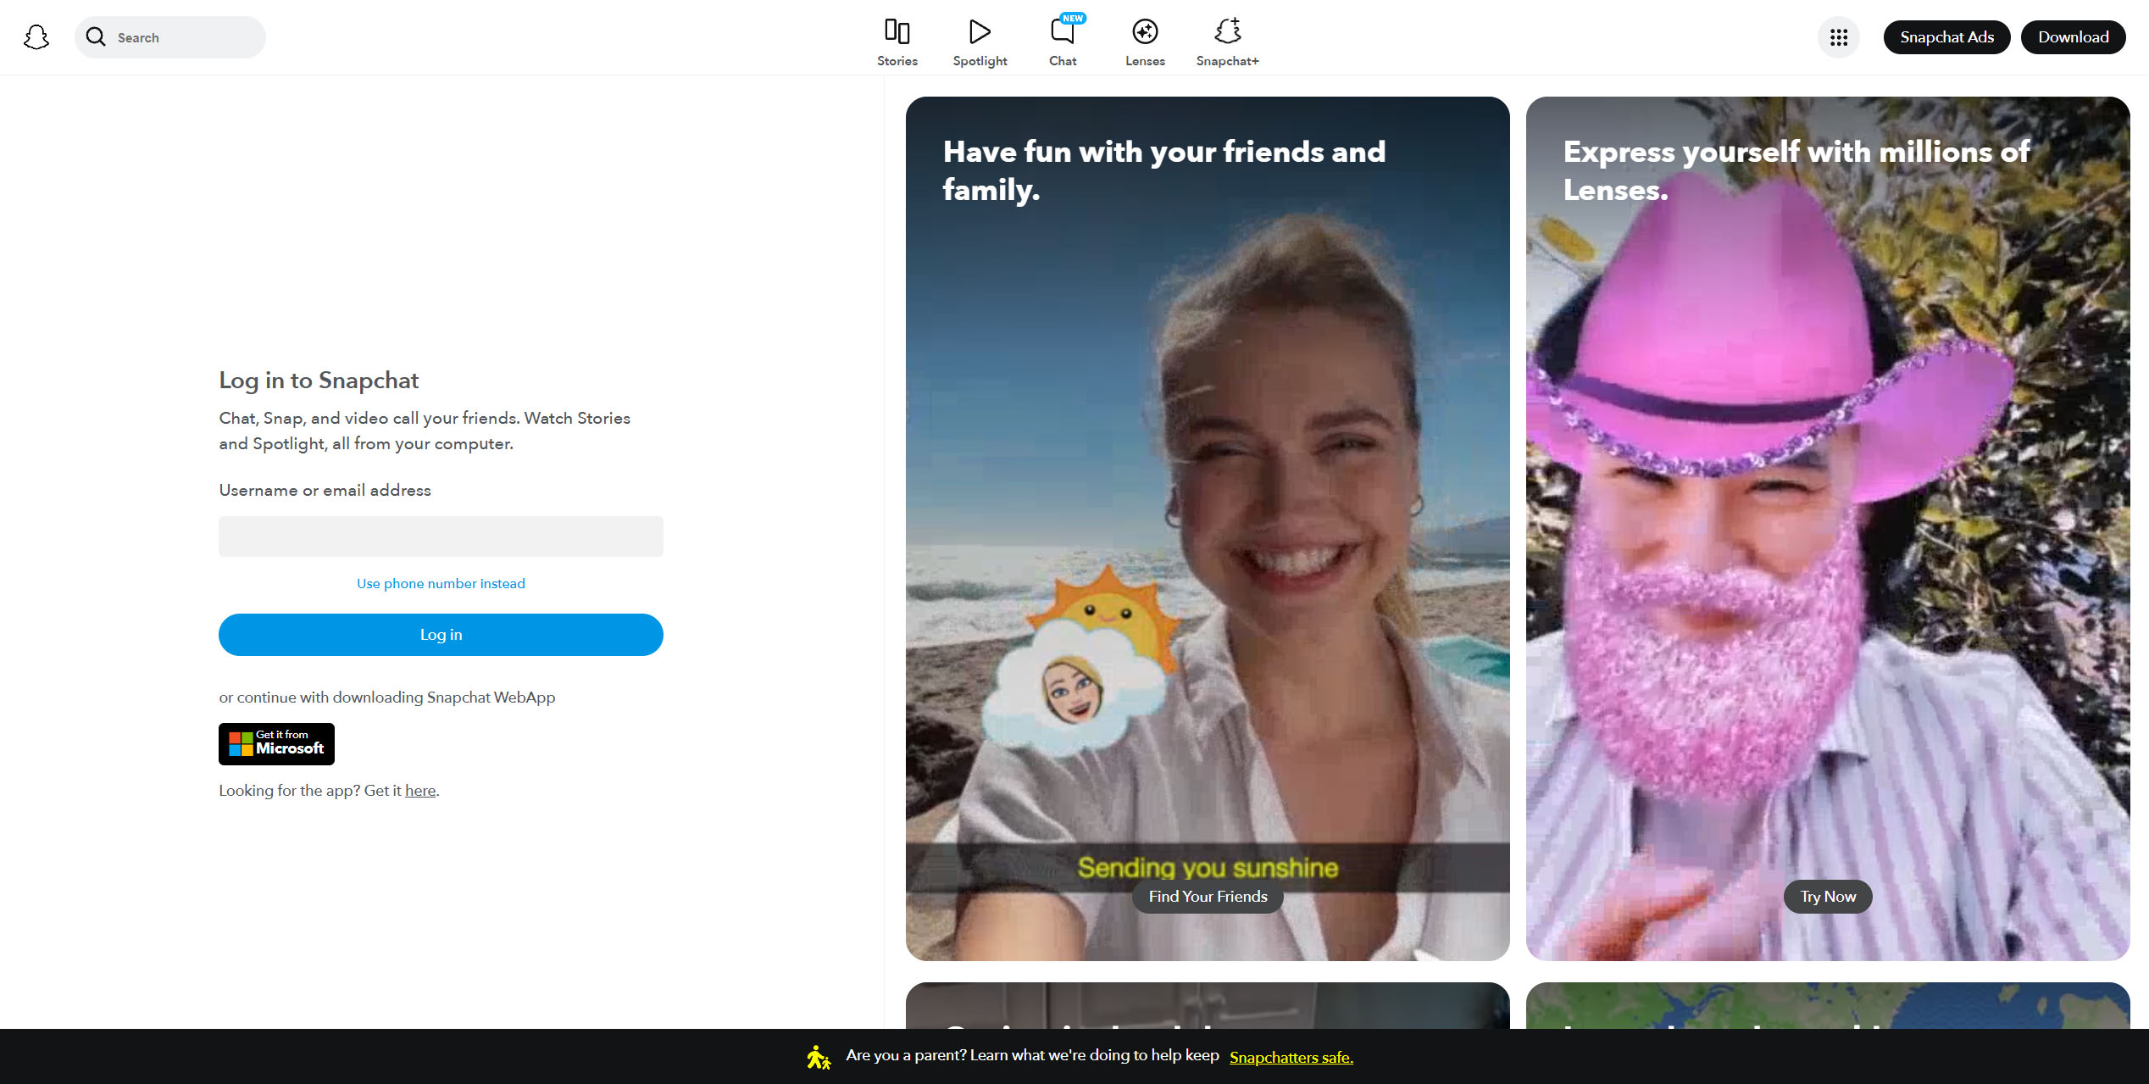Click the Snapchat ghost logo
Screen dimensions: 2149x1084
(x=36, y=37)
